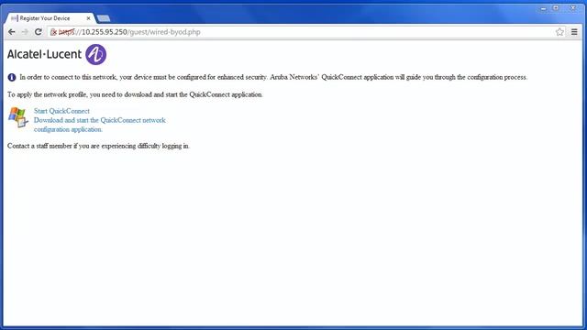
Task: Select the Register Your Device tab
Action: 49,18
